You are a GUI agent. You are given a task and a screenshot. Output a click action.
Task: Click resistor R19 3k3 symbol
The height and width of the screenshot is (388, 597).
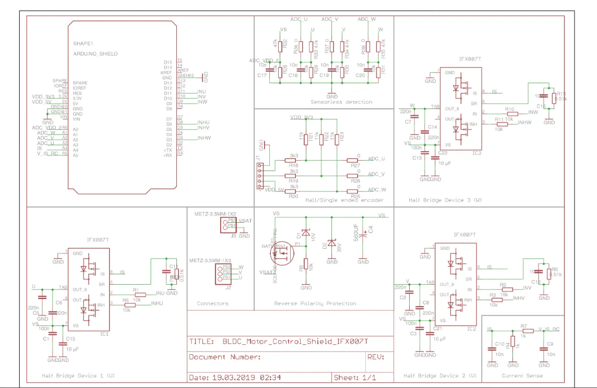pos(291,176)
